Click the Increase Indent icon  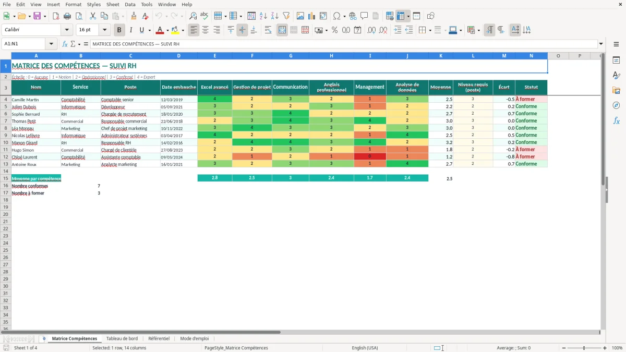click(x=398, y=30)
